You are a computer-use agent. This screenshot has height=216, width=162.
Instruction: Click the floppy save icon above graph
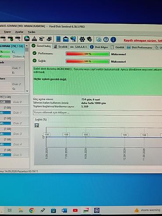click(37, 125)
